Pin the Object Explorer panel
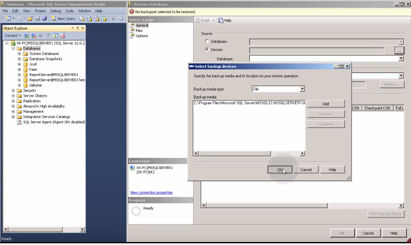 point(77,28)
